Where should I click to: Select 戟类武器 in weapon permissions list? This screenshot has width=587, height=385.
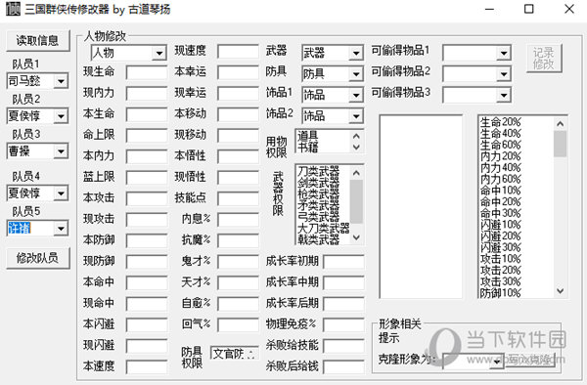point(319,239)
